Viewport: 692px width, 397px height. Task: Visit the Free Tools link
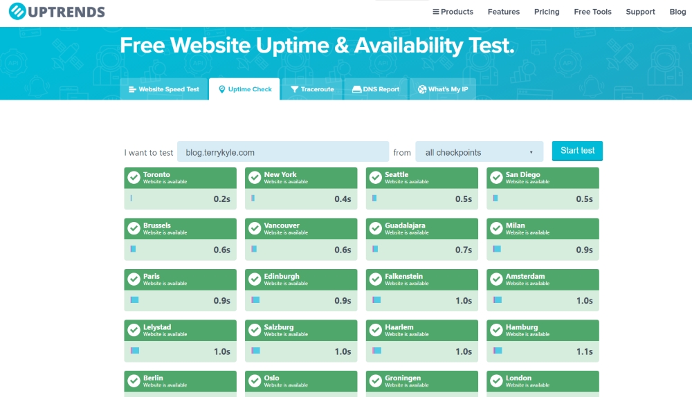(592, 12)
